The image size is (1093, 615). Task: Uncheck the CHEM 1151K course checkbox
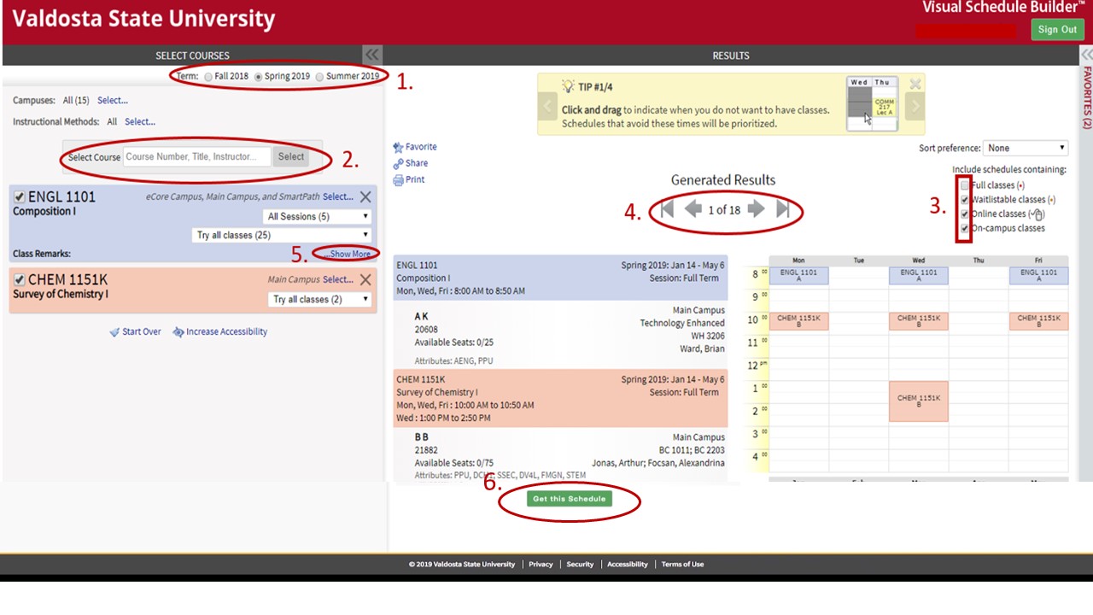[x=19, y=280]
